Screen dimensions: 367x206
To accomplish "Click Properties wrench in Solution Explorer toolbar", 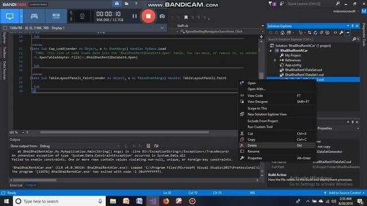I will [x=341, y=33].
